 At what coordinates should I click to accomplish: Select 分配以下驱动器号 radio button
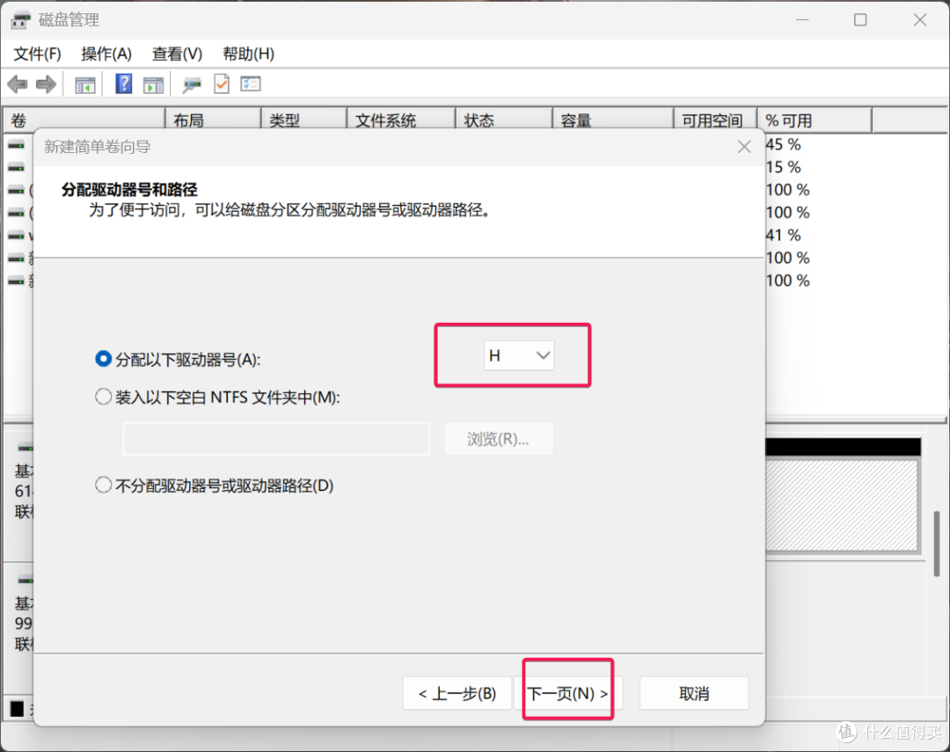103,360
